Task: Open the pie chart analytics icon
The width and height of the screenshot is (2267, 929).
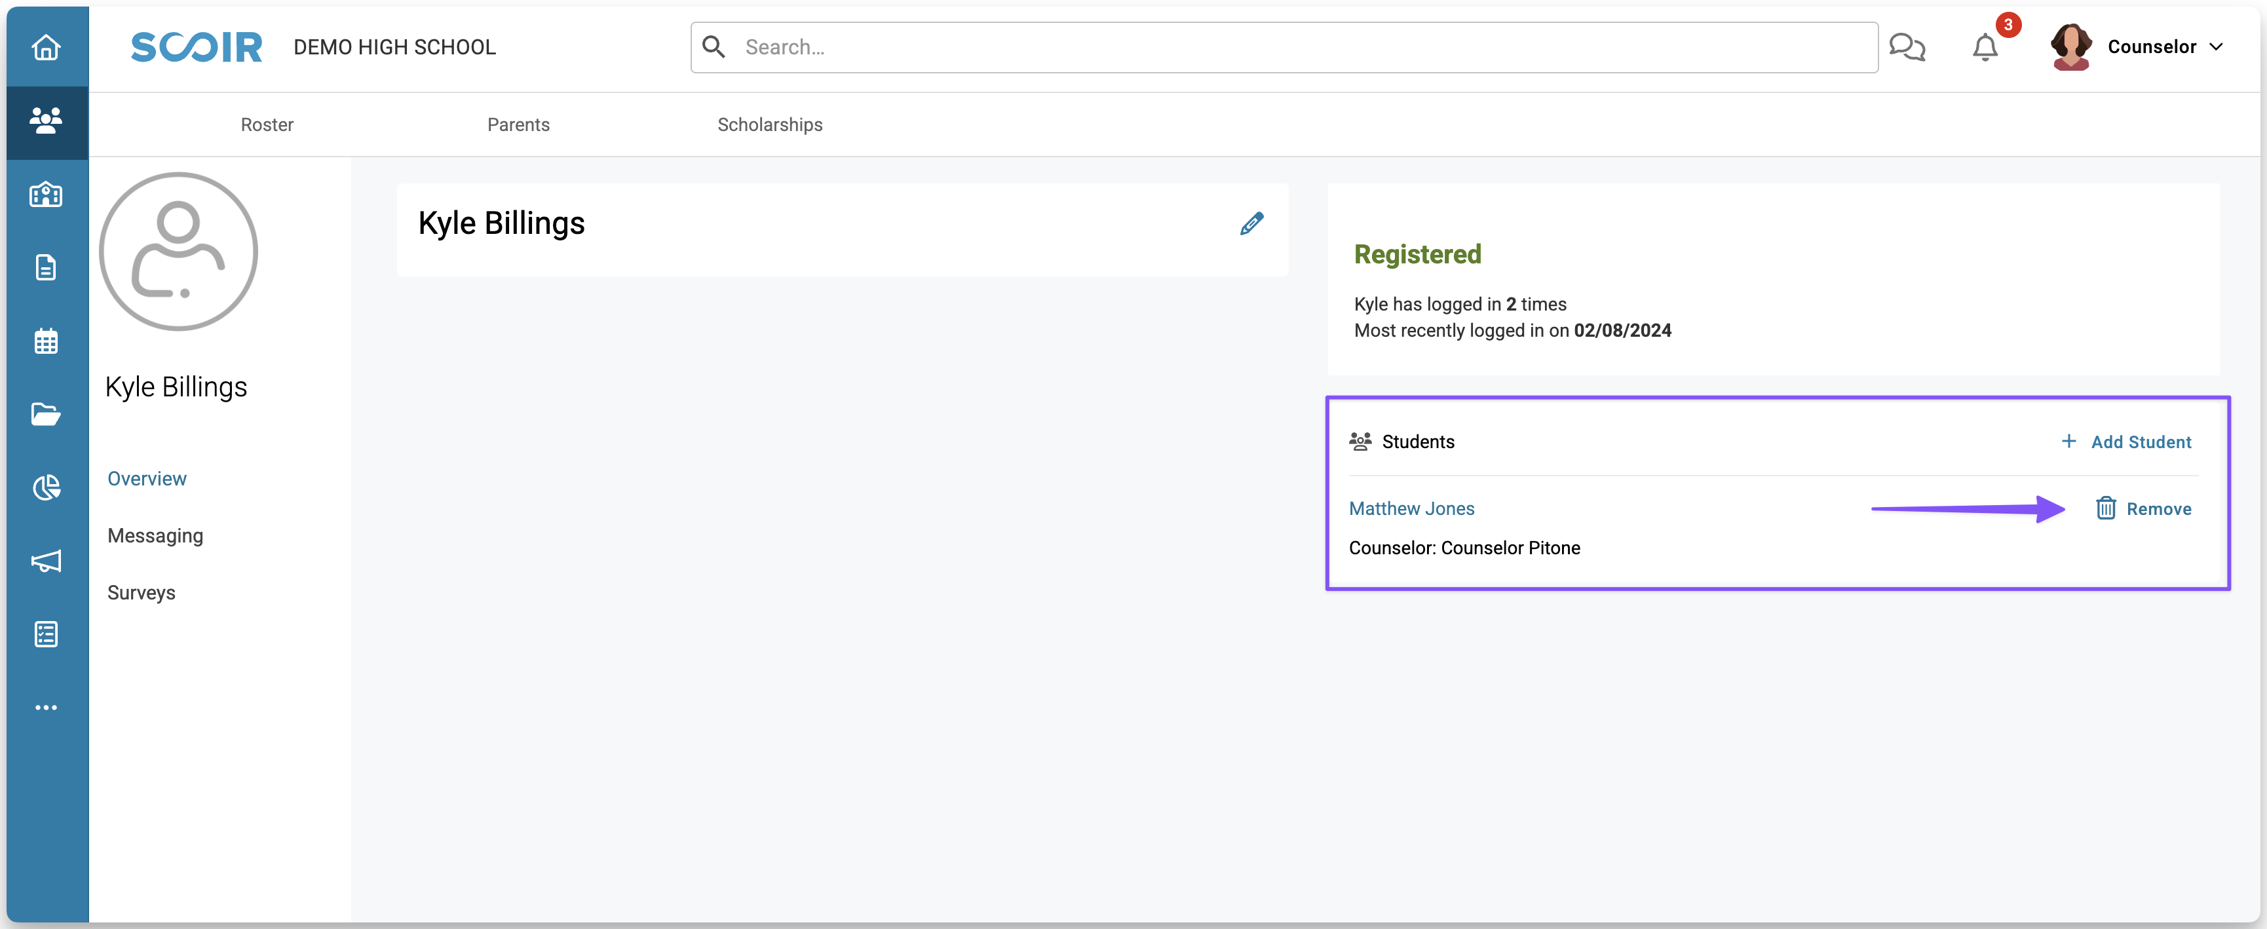Action: coord(46,487)
